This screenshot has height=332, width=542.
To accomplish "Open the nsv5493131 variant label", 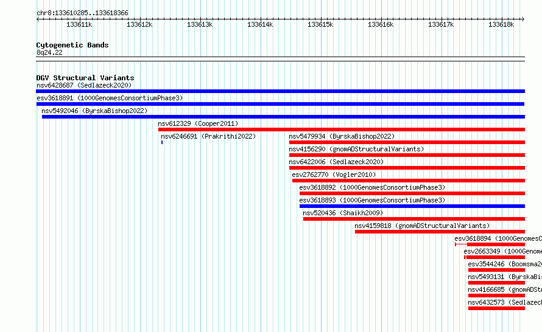I will (x=505, y=277).
